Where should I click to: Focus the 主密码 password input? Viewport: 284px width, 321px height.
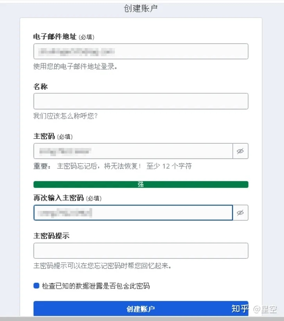coord(133,151)
